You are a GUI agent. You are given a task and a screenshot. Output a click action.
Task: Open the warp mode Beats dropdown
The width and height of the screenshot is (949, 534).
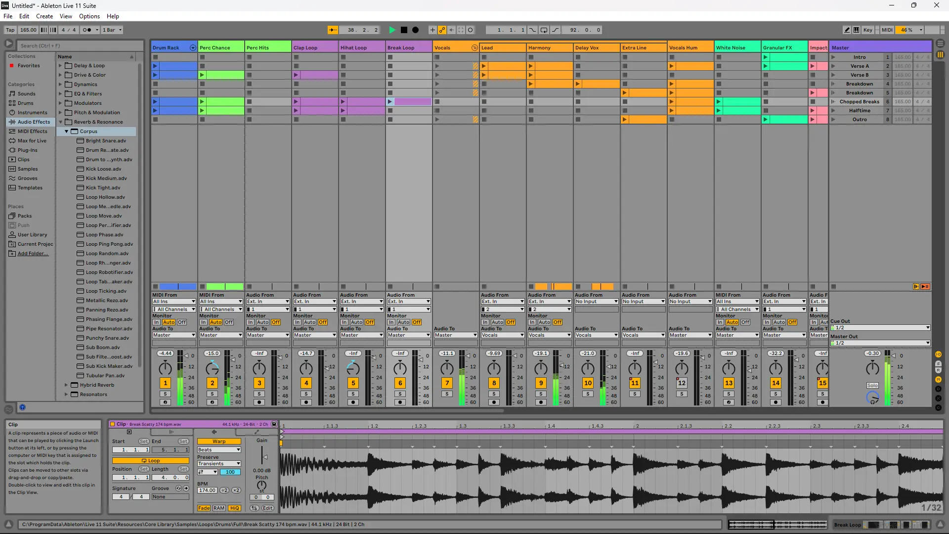219,450
